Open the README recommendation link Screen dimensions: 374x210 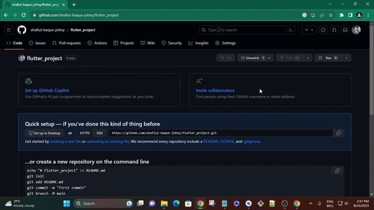[x=210, y=141]
